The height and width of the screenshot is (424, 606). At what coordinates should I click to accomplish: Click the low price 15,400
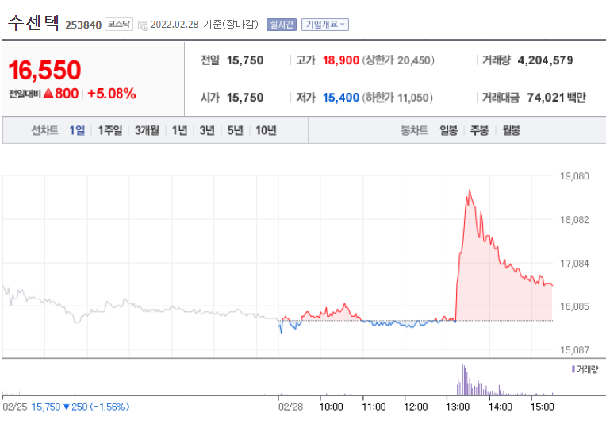tap(341, 98)
